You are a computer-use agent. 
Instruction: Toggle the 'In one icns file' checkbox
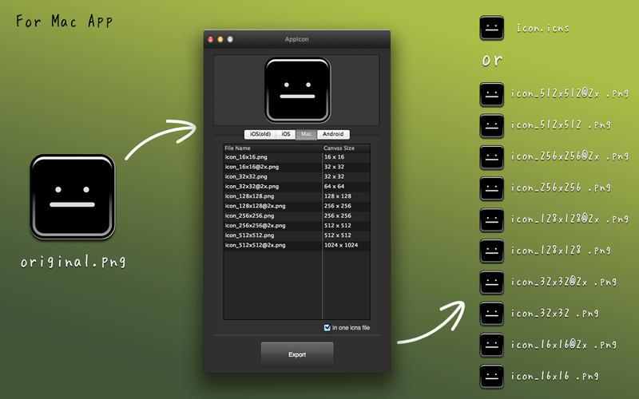pos(327,327)
